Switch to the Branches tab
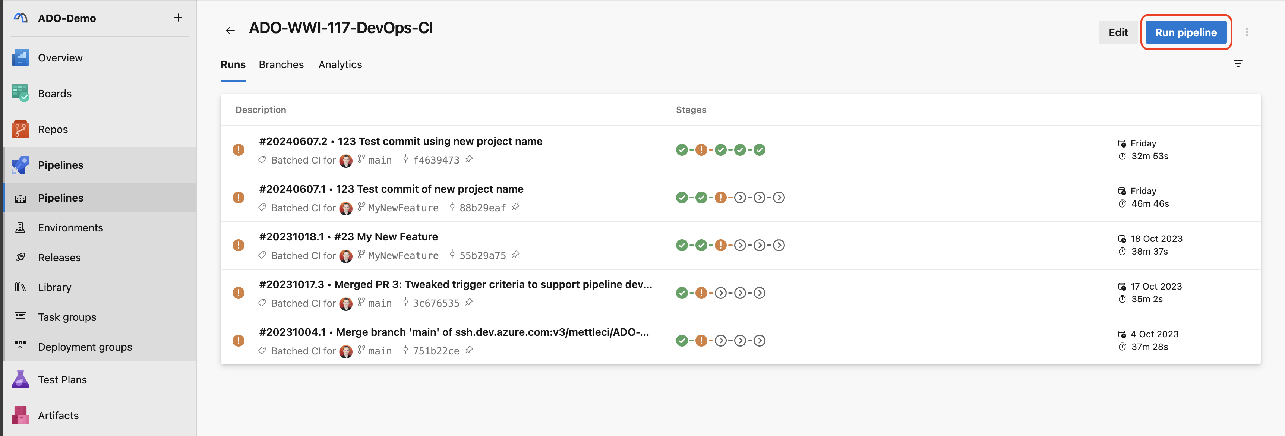This screenshot has height=436, width=1285. coord(281,65)
